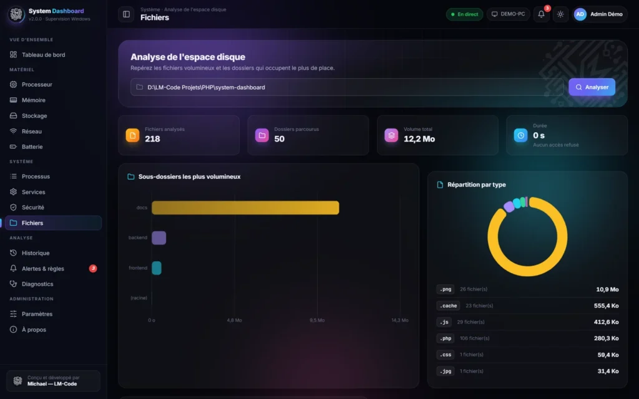The image size is (639, 399).
Task: Open Tableau de bord page
Action: point(54,55)
